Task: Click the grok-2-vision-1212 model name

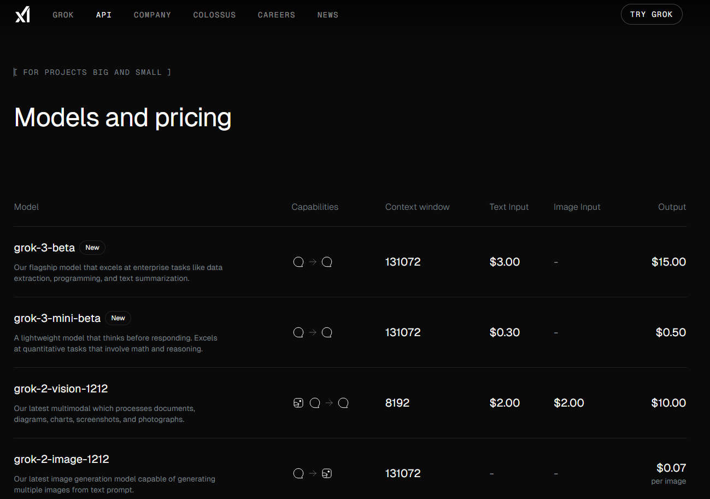Action: click(x=61, y=389)
